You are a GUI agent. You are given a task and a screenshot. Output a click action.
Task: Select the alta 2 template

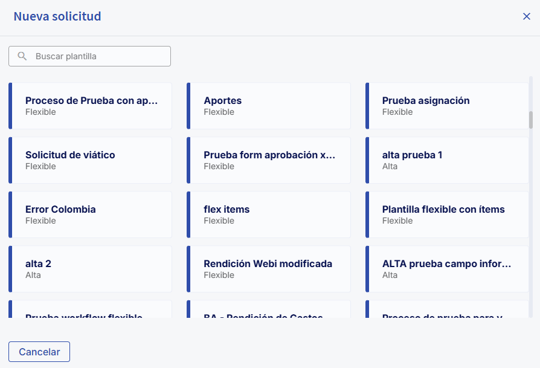click(x=91, y=269)
